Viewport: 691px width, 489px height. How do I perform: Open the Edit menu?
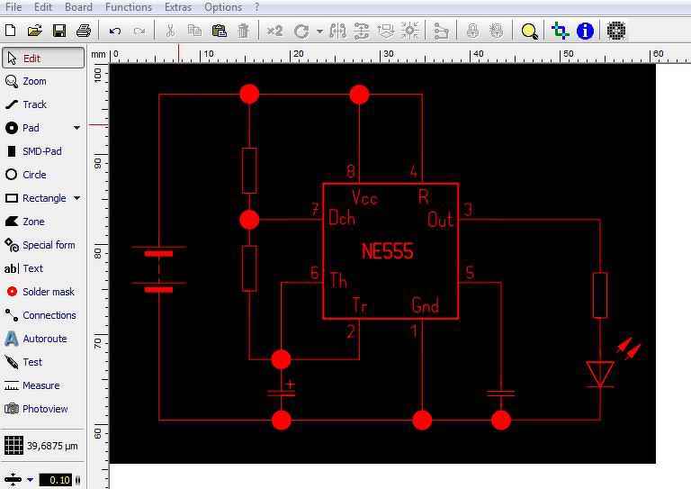[43, 7]
